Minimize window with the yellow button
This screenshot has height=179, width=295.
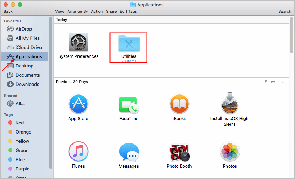pyautogui.click(x=13, y=5)
